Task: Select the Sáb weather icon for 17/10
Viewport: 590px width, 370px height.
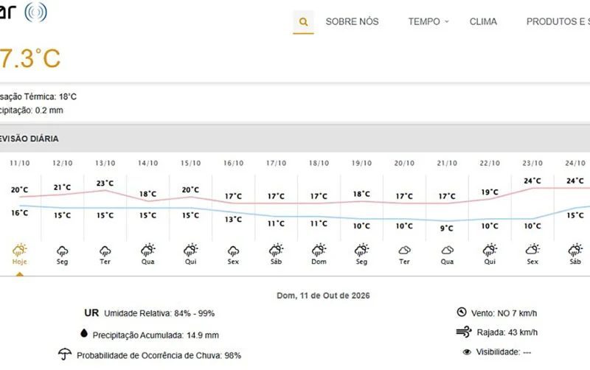Action: tap(276, 250)
